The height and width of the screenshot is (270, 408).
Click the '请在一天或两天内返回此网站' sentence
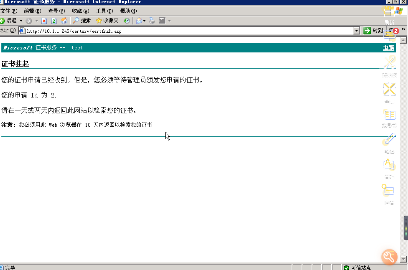pyautogui.click(x=69, y=110)
